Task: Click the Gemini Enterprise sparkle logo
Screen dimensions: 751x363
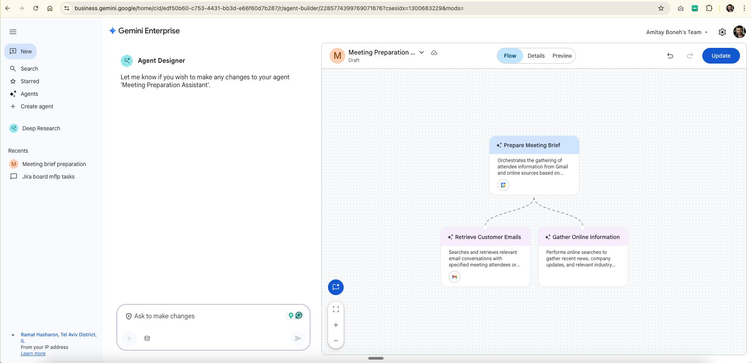Action: (x=112, y=31)
